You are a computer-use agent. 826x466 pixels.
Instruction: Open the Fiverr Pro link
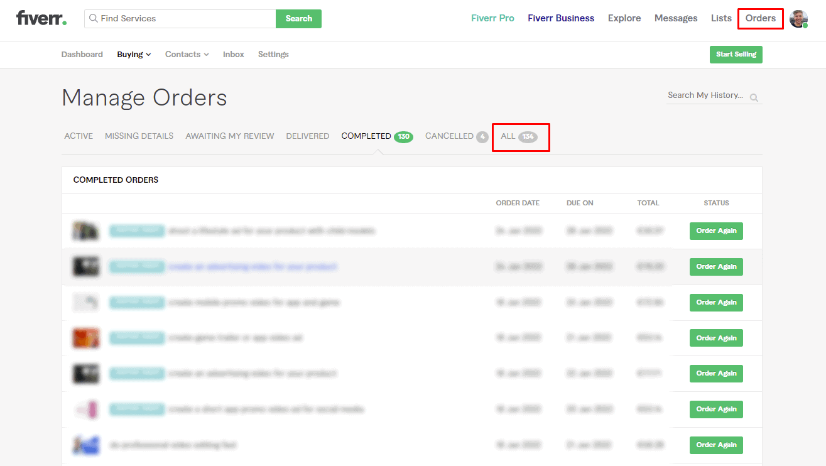[x=492, y=18]
